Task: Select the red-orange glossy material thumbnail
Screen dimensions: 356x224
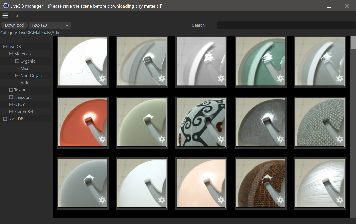Action: [x=83, y=122]
